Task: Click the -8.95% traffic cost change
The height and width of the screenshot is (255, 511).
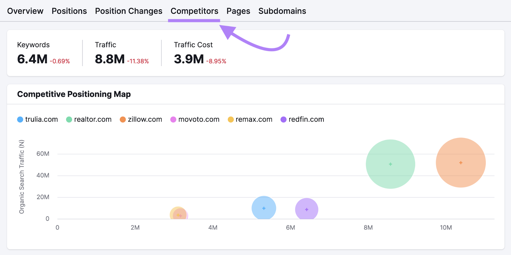Action: 216,61
